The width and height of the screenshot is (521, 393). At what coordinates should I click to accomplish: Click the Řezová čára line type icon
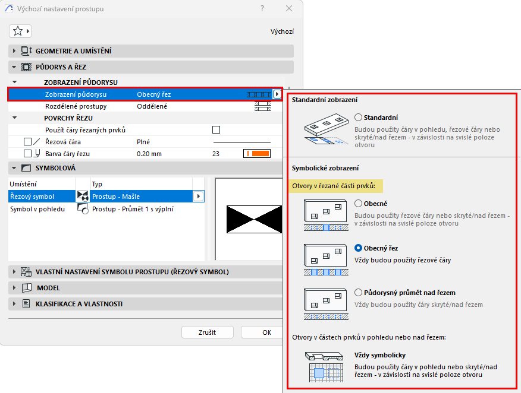coord(36,142)
